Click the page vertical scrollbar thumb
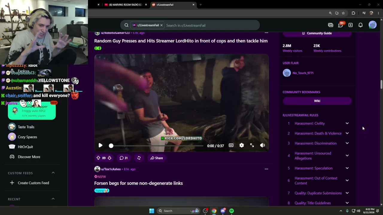 click(x=381, y=85)
